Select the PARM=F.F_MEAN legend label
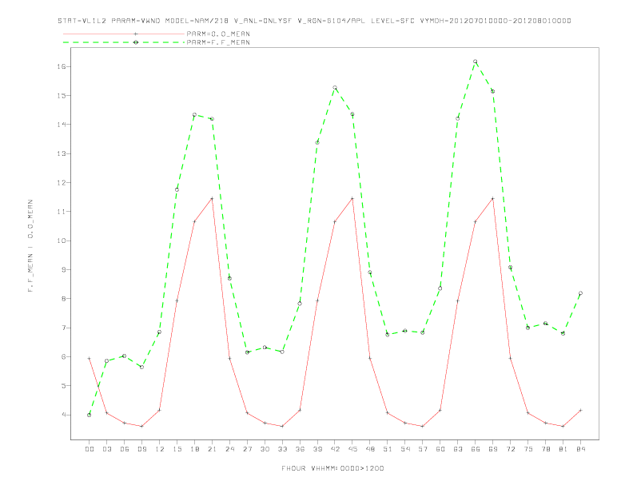 click(x=218, y=42)
